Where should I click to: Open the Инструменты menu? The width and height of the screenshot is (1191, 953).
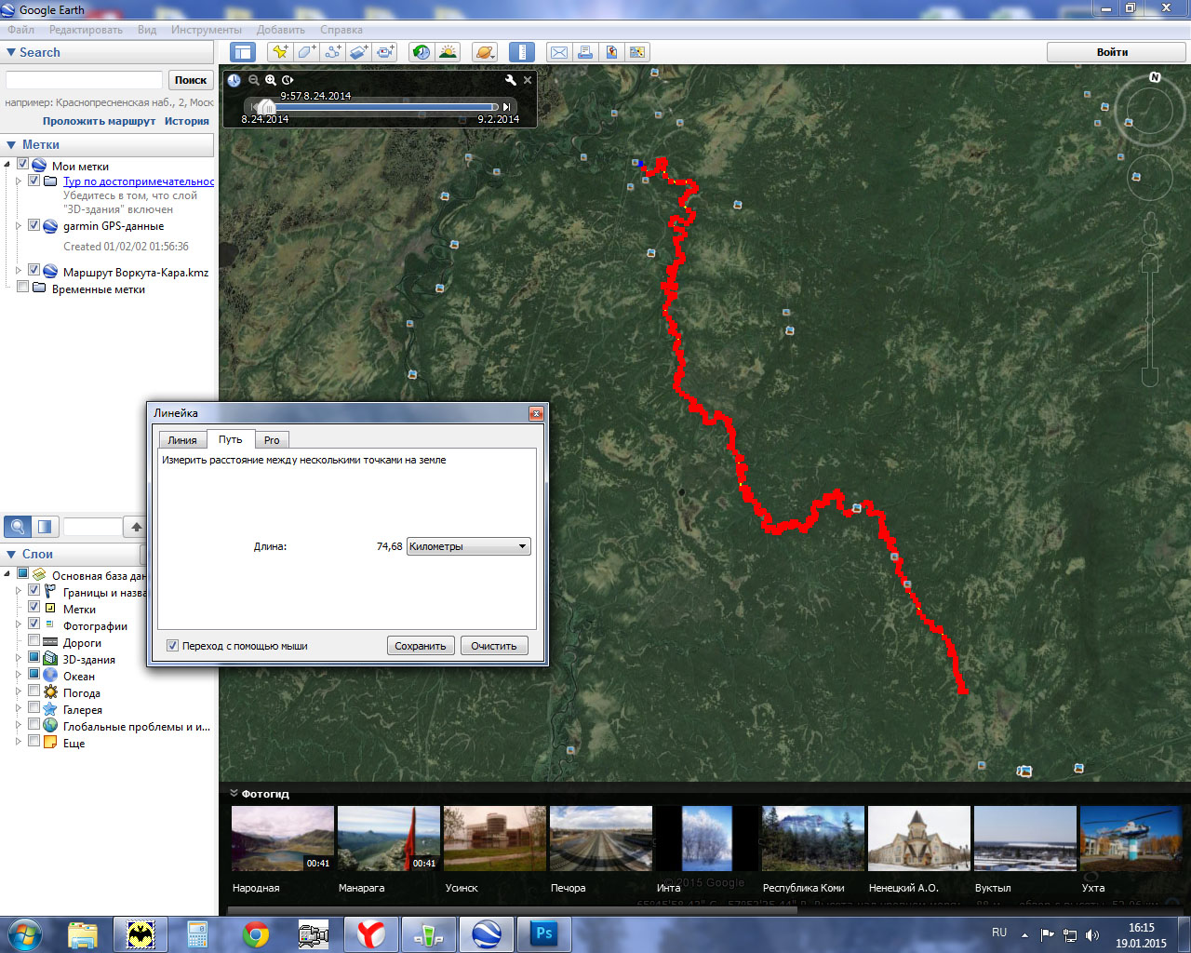pos(206,30)
